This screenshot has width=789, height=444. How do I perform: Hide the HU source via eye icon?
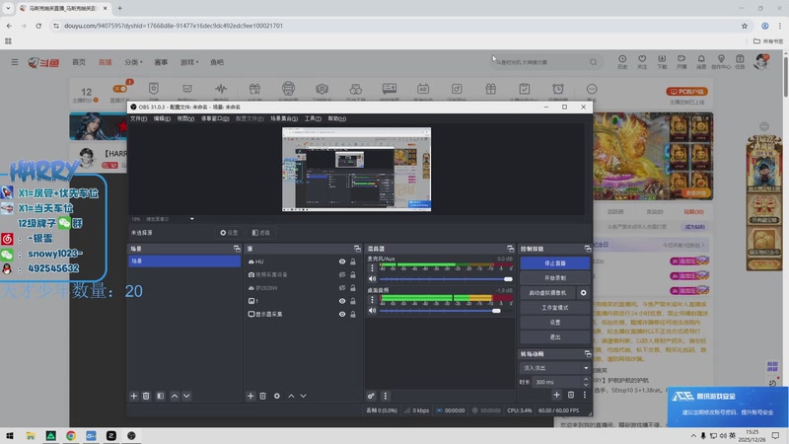342,261
